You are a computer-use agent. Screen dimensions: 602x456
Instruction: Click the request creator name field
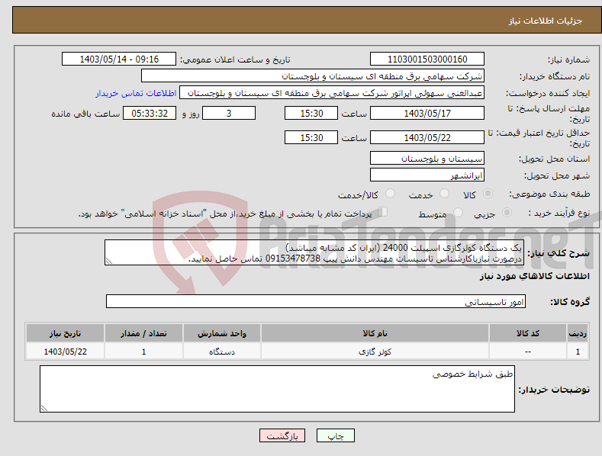pos(332,93)
